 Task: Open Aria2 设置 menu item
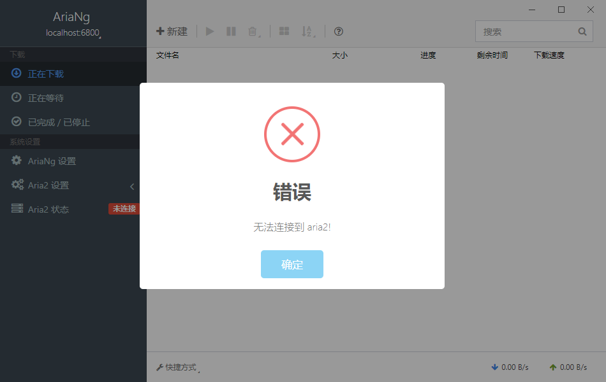[x=70, y=185]
